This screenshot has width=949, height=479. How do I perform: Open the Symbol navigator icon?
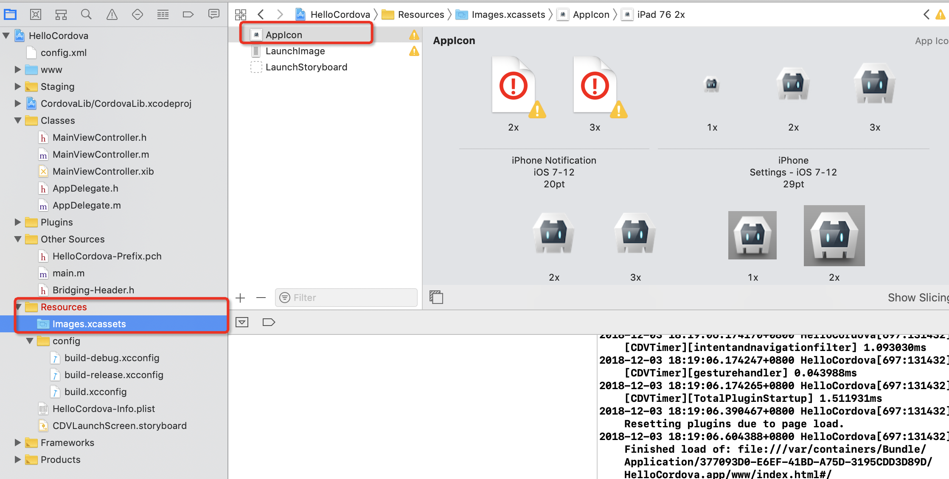tap(61, 14)
